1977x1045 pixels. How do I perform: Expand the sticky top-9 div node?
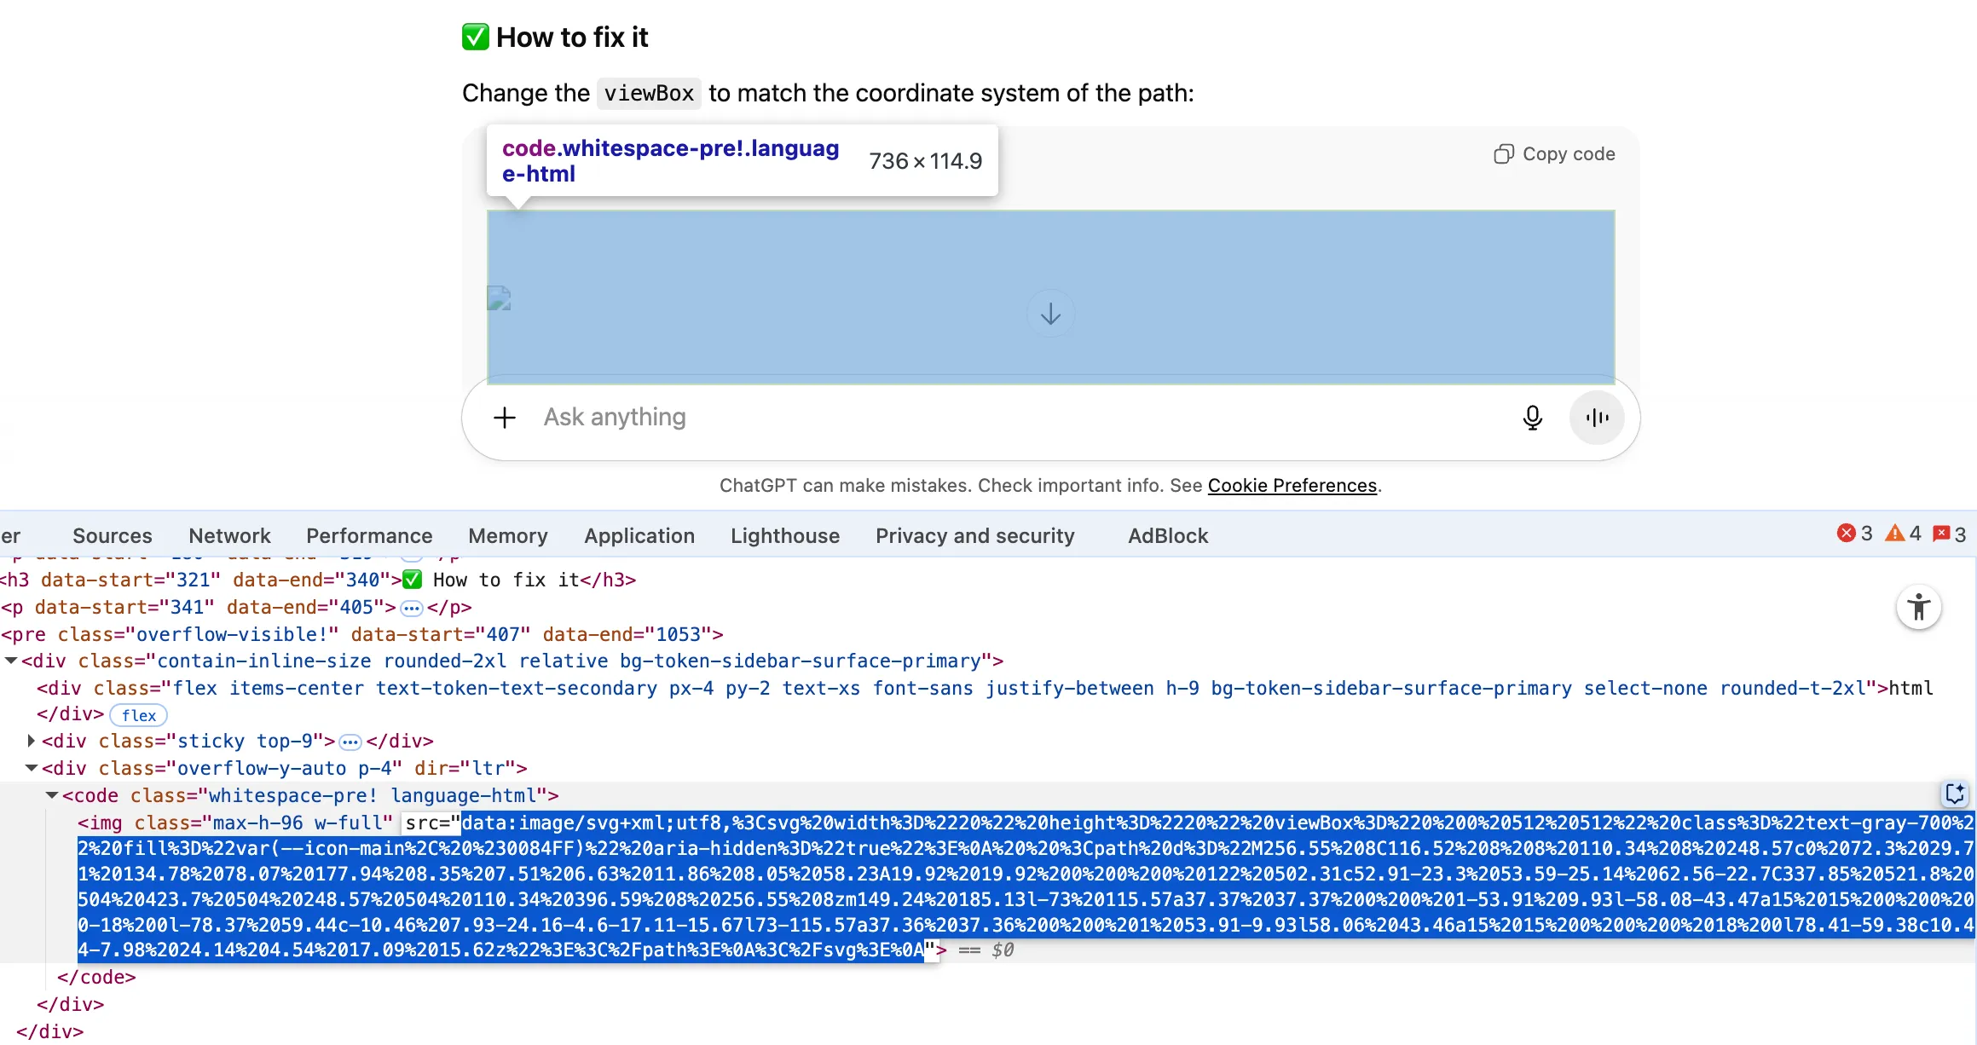coord(32,741)
